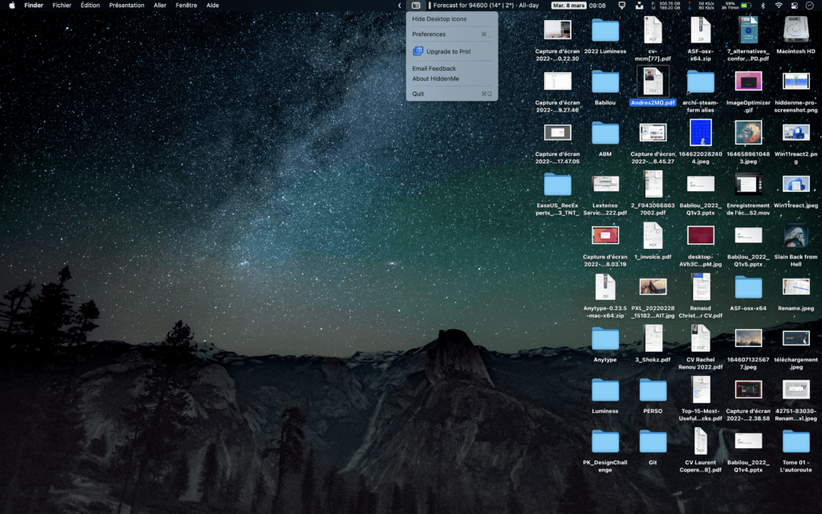The height and width of the screenshot is (514, 822).
Task: Click the HiddenMe menu bar icon
Action: (416, 6)
